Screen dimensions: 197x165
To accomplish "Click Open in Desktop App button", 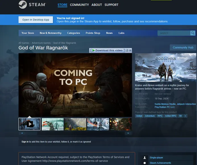I will click(36, 20).
